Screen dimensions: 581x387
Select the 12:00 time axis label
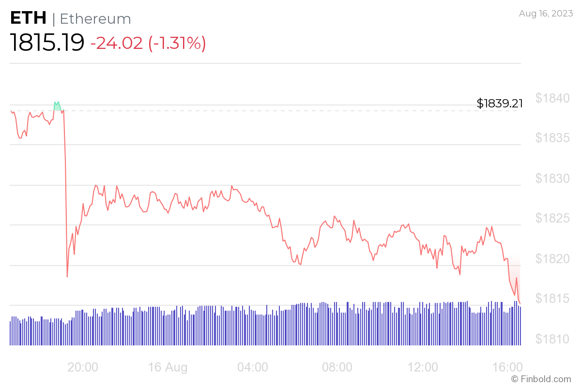pos(423,367)
